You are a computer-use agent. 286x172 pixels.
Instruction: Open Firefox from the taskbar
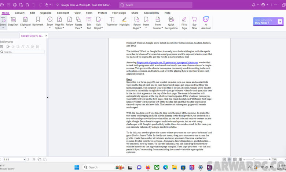point(148,167)
